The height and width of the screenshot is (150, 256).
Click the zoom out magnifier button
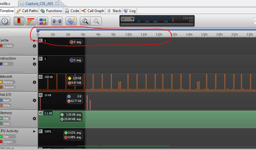[x=96, y=21]
